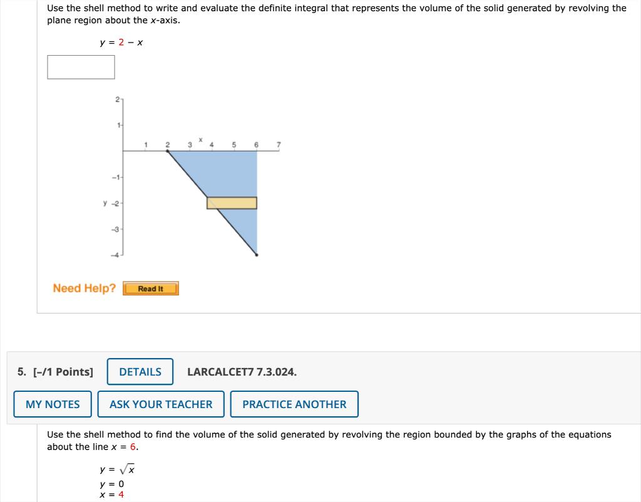Image resolution: width=641 pixels, height=502 pixels.
Task: Click inside the empty answer box
Action: click(80, 67)
